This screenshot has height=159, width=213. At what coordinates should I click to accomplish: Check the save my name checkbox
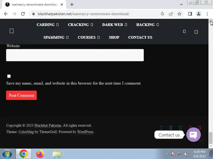pos(9,76)
